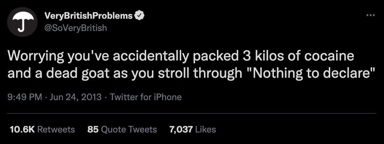This screenshot has height=144, width=384.
Task: Click the umbrella profile avatar
Action: tap(23, 22)
